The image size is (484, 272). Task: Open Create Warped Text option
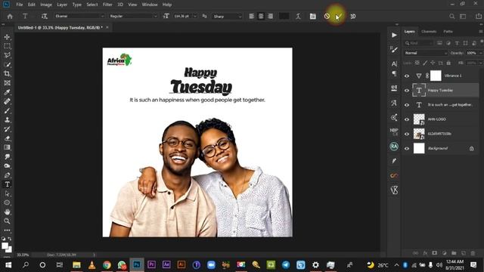point(298,17)
